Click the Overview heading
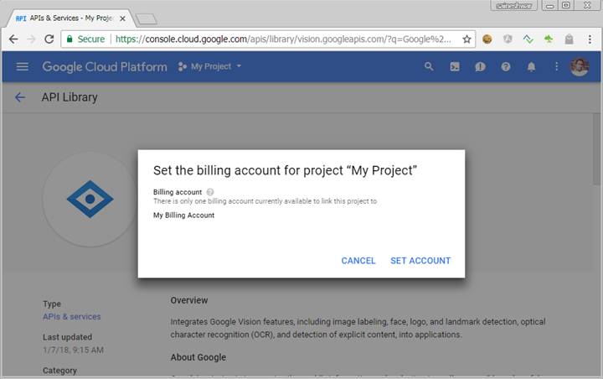The width and height of the screenshot is (603, 379). click(x=188, y=300)
